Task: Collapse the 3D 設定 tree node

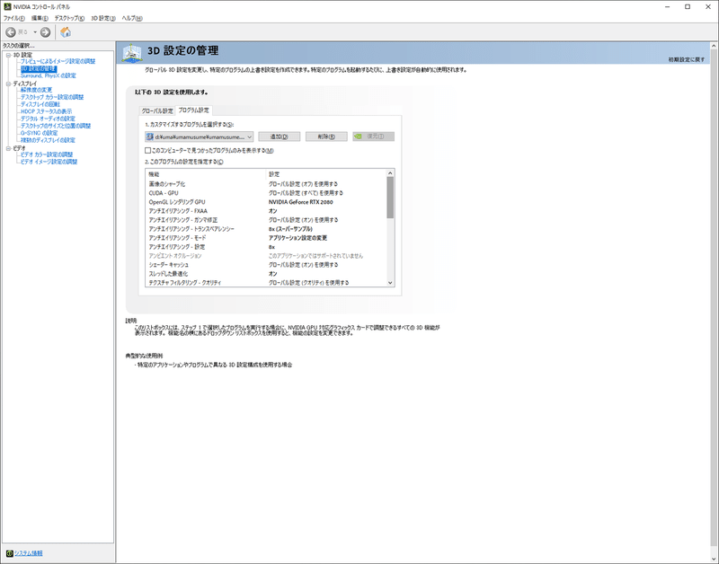Action: [8, 55]
